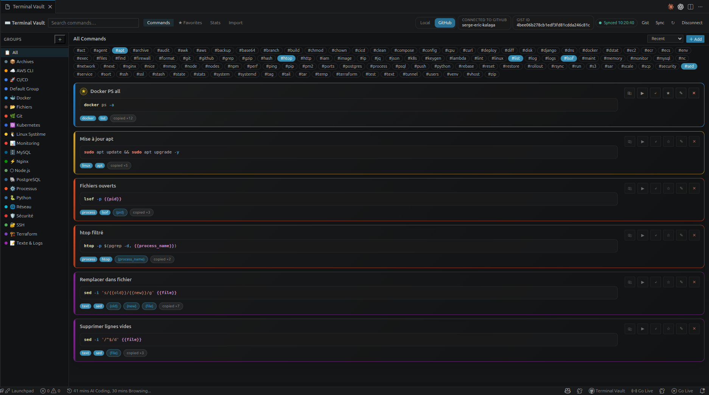Viewport: 709px width, 395px height.
Task: Click Terminal Vault GitHub status bar item
Action: (x=607, y=391)
